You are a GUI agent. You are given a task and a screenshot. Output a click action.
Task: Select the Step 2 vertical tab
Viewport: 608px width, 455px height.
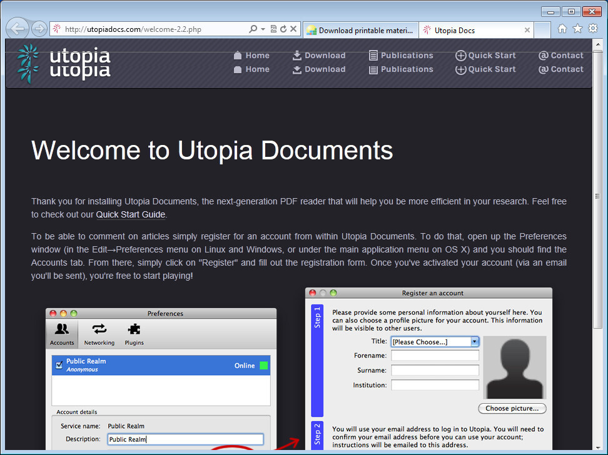(317, 435)
